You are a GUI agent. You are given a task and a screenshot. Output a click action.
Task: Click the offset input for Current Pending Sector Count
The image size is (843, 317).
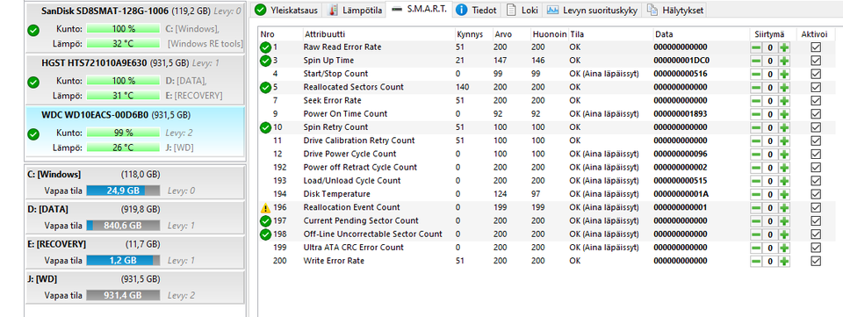tap(770, 220)
